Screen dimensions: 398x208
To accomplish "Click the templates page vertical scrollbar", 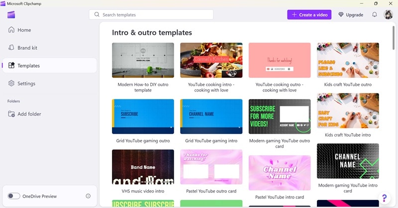I will tap(394, 38).
